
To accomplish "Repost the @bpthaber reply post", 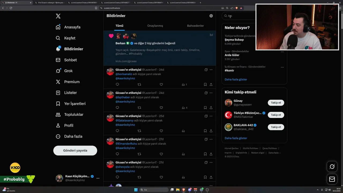I will (x=139, y=108).
